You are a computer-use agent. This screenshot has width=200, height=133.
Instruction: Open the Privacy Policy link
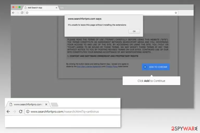pyautogui.click(x=112, y=66)
